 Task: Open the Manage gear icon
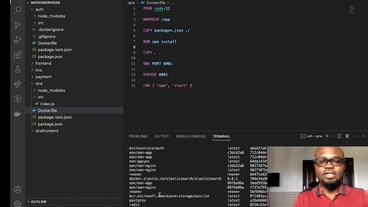pyautogui.click(x=18, y=204)
